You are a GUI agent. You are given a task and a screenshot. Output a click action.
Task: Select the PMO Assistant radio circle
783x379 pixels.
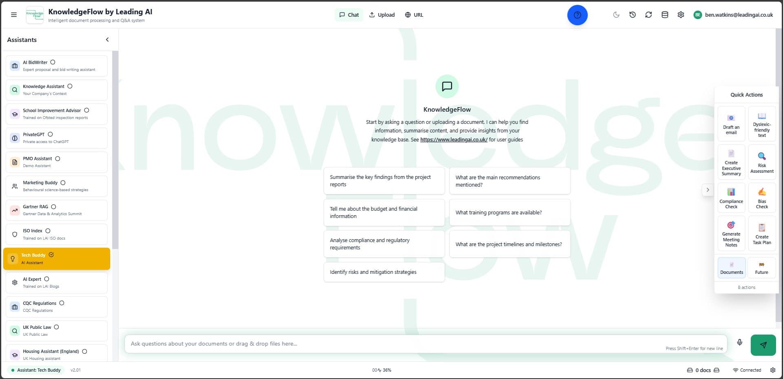pyautogui.click(x=58, y=159)
